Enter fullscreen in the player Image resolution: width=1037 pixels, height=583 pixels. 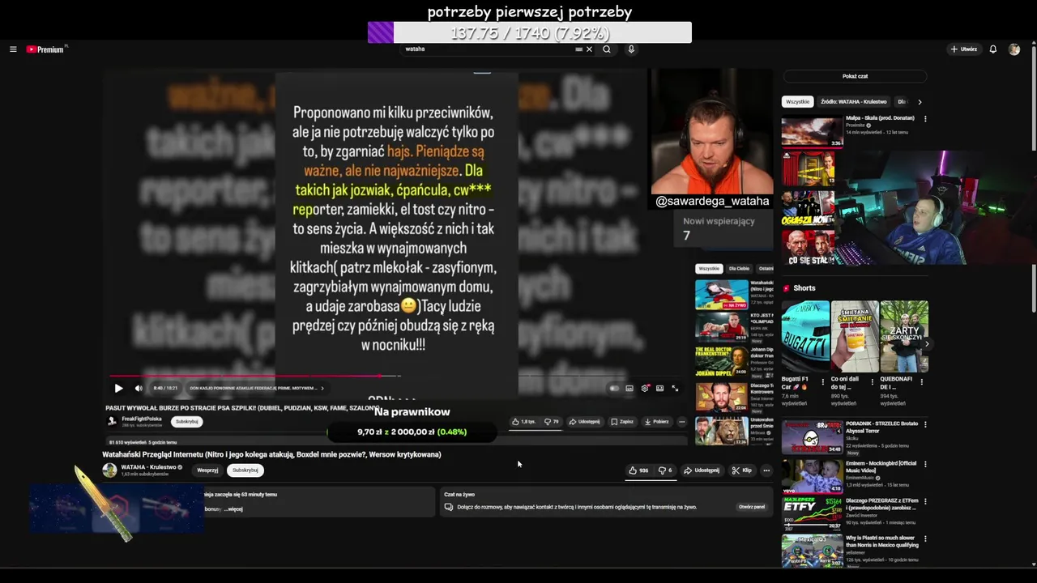tap(675, 389)
